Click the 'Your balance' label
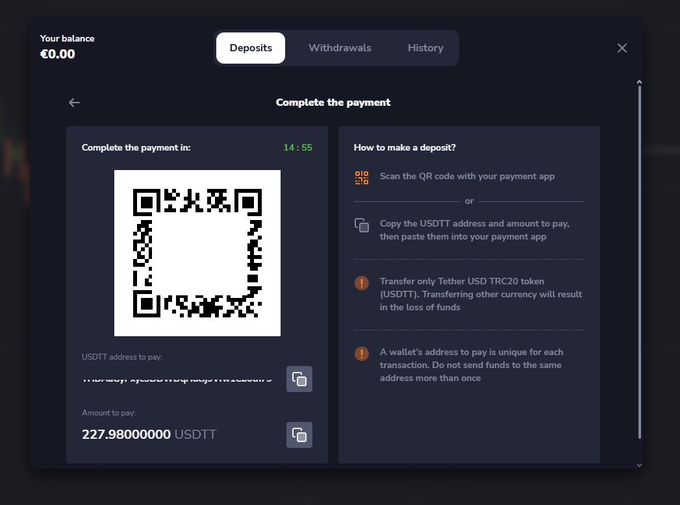Viewport: 680px width, 505px height. (x=67, y=38)
